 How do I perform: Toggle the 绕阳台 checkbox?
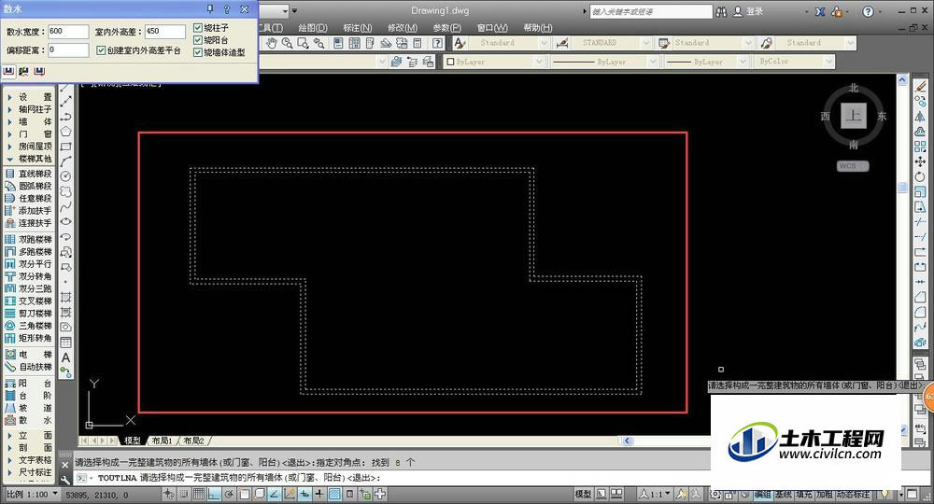(x=198, y=40)
